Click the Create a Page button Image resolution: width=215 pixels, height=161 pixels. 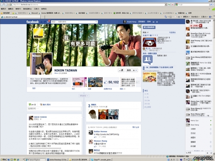click(149, 27)
